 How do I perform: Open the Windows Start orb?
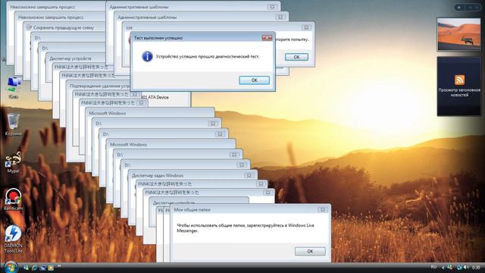pos(11,267)
